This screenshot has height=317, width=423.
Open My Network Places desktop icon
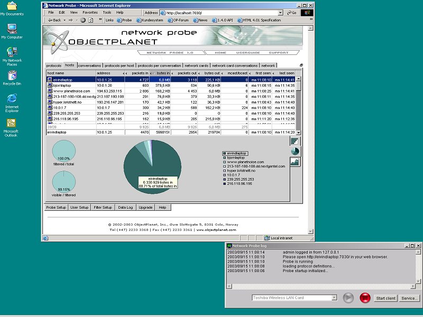tap(12, 56)
